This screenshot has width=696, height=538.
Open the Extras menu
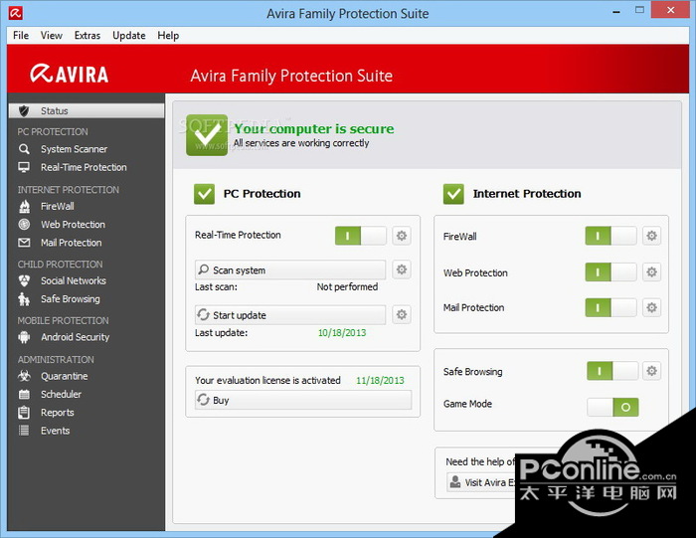click(x=87, y=36)
